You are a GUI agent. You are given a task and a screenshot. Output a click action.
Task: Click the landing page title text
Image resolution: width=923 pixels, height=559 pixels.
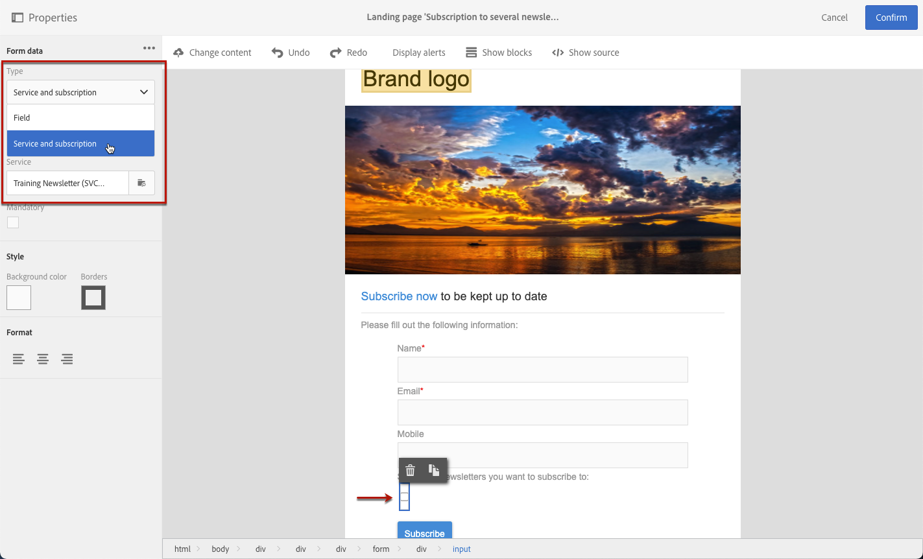[x=462, y=17]
